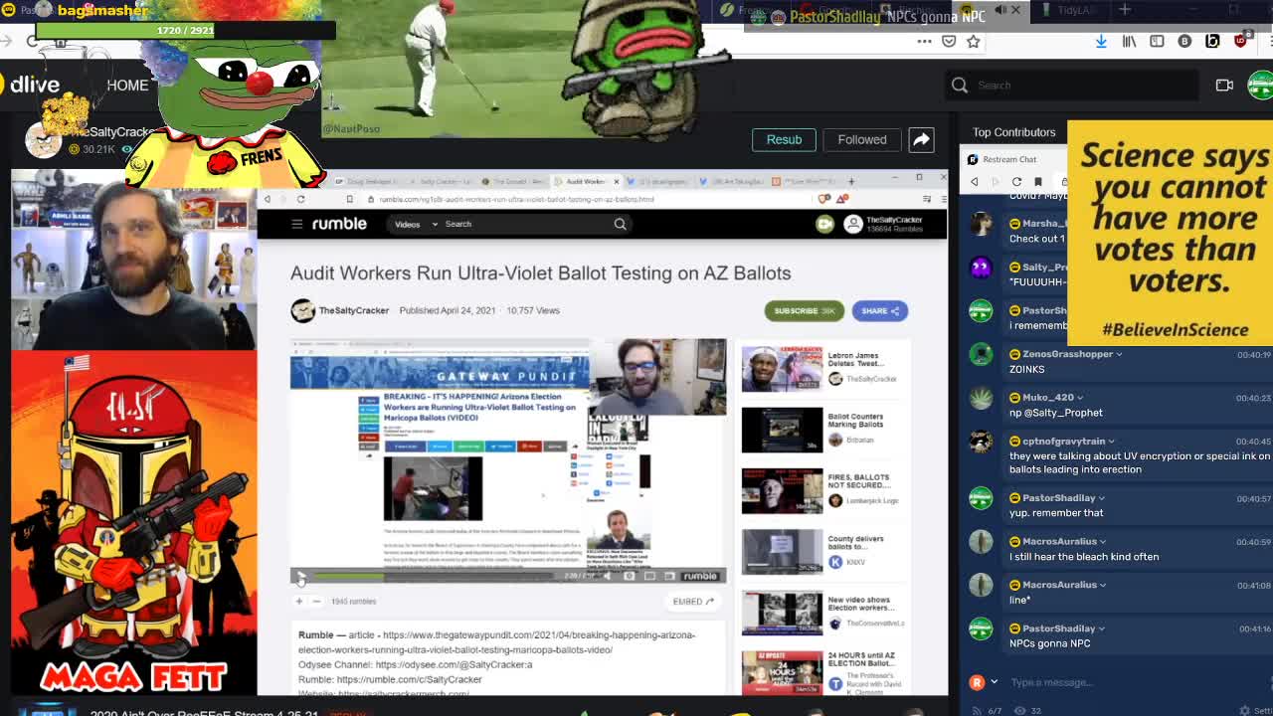Play the embedded Rumble video
Screen dimensions: 1273x716
click(301, 576)
